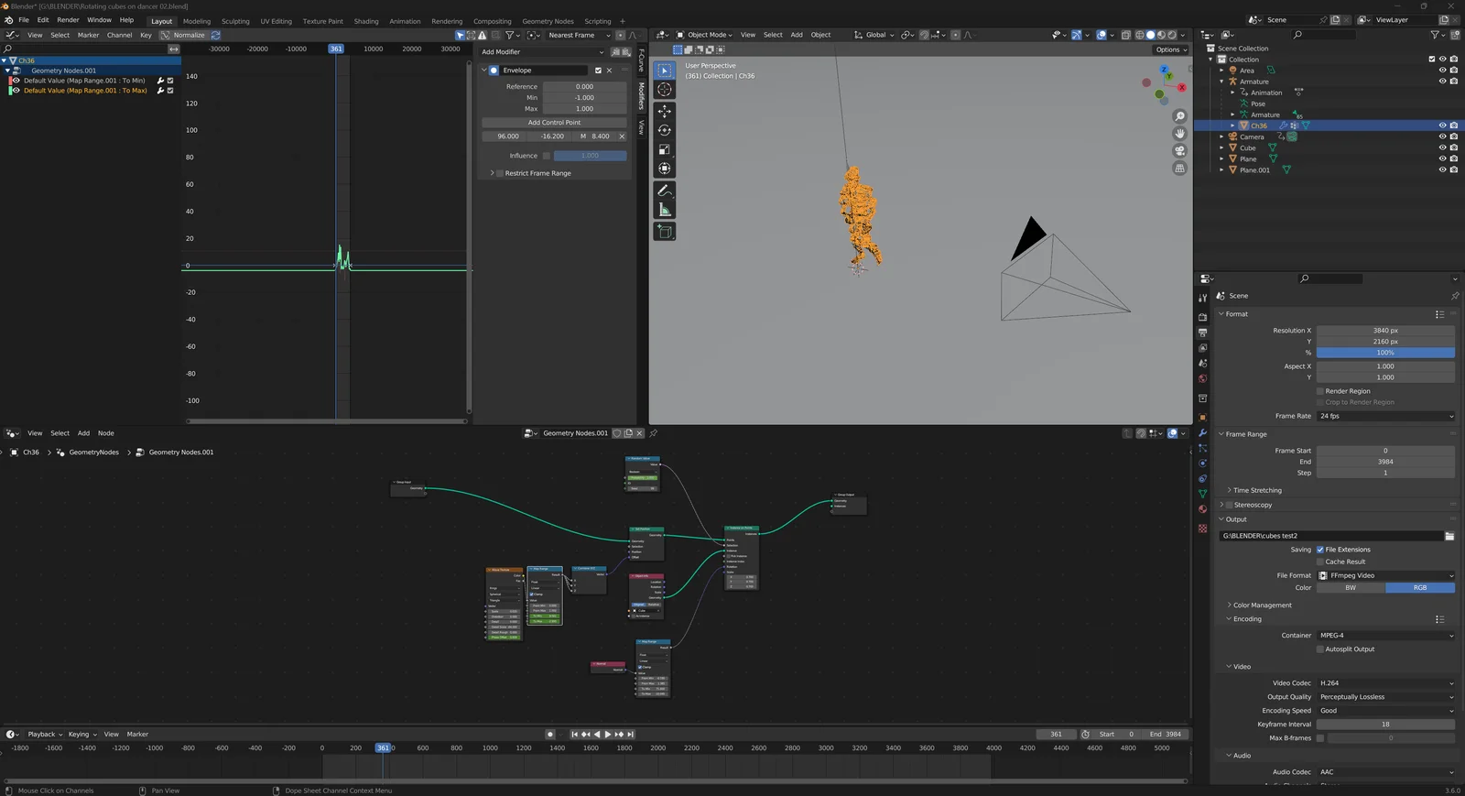The image size is (1465, 796).
Task: Uncheck the File Extensions checkbox
Action: coord(1319,550)
